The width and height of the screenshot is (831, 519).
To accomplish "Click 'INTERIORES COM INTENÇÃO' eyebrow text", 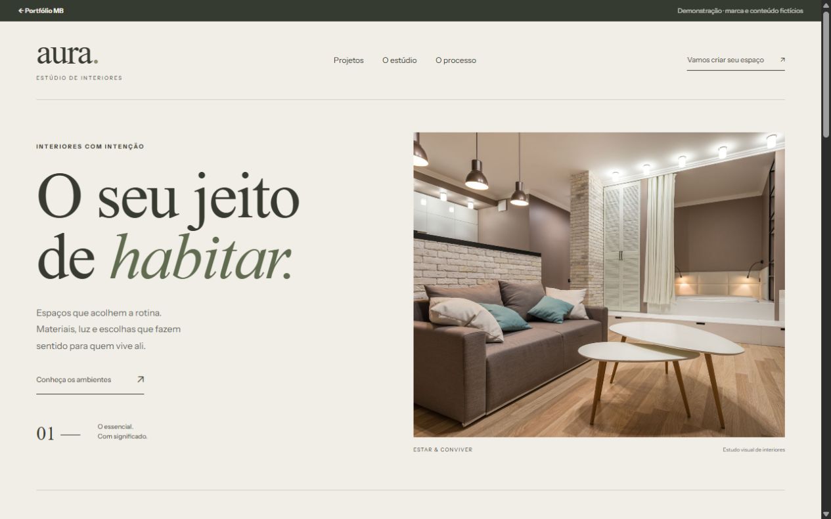I will pyautogui.click(x=90, y=146).
